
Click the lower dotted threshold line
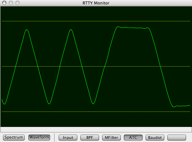tap(96, 111)
